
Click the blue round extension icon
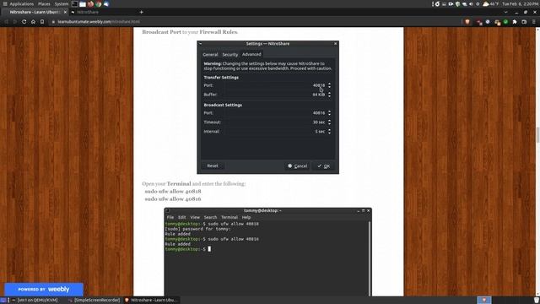488,22
